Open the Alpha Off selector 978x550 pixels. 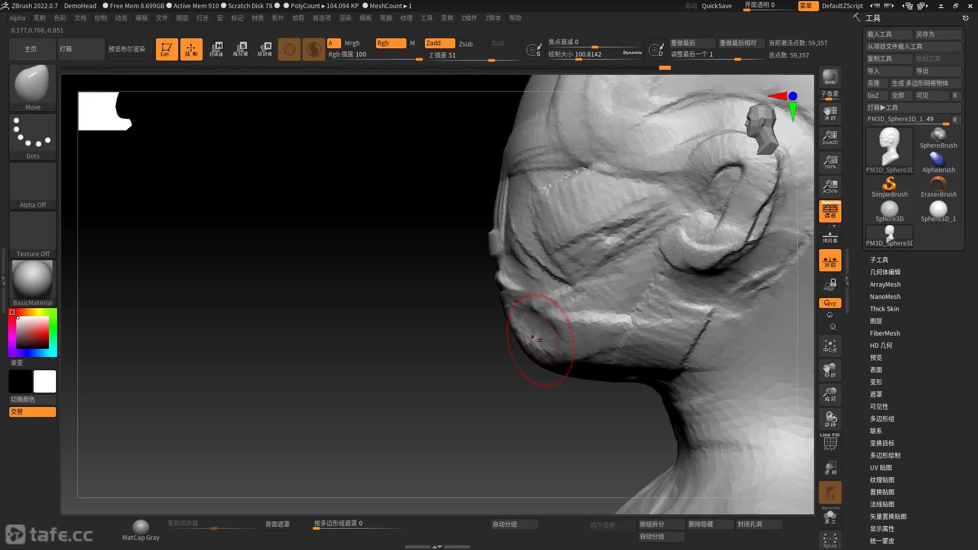[33, 185]
